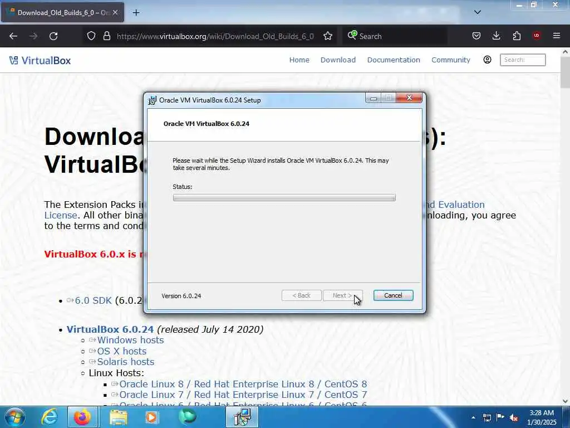Click the installation status progress bar
570x428 pixels.
coord(284,198)
